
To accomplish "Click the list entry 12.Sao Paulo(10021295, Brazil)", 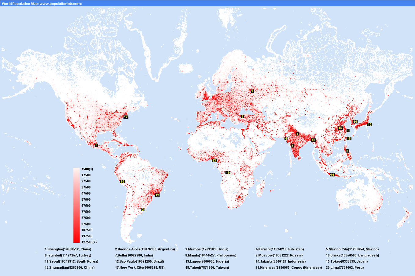I will click(x=139, y=261).
